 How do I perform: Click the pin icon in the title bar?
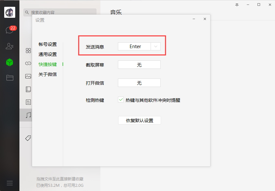click(236, 5)
